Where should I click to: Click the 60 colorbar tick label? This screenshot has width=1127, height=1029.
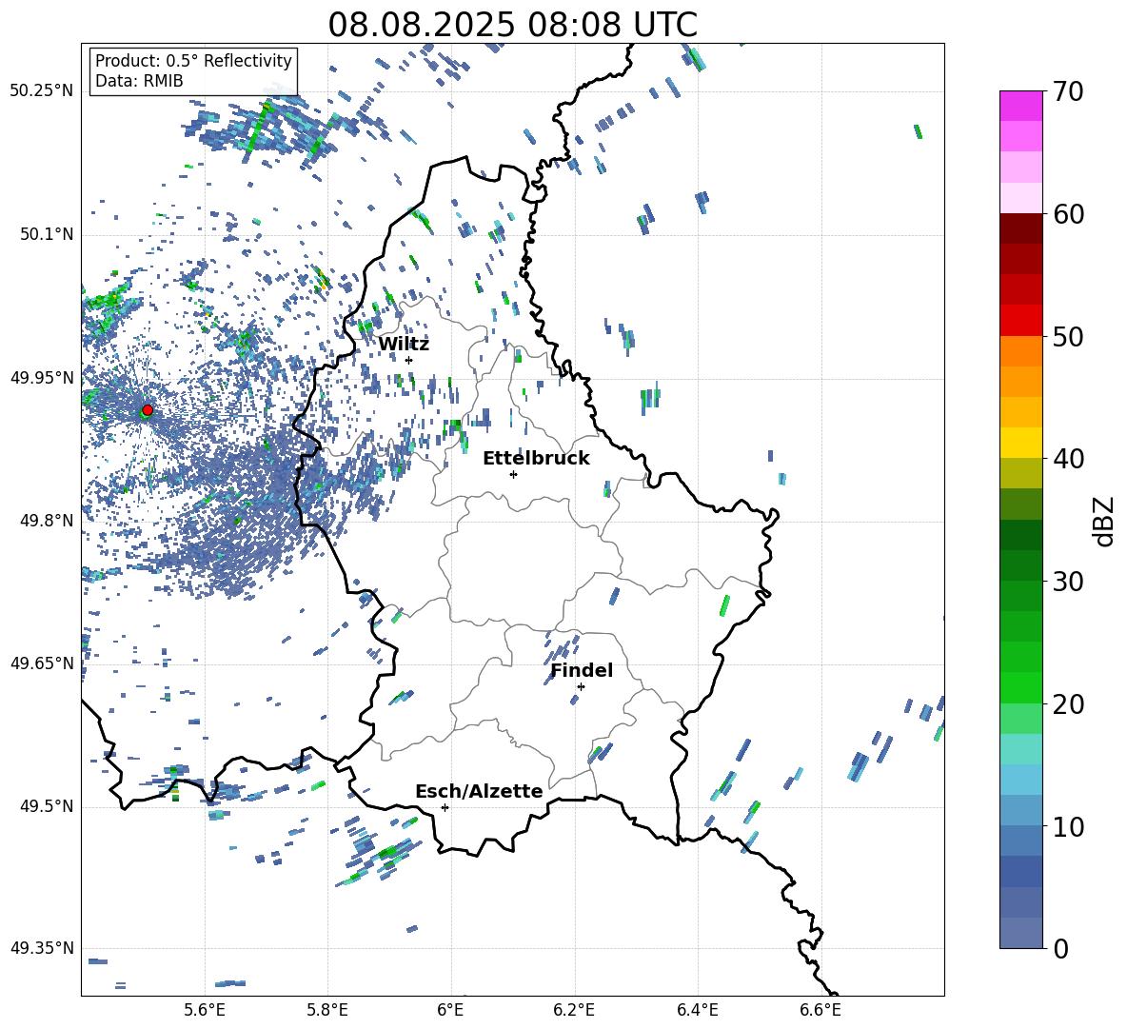pyautogui.click(x=1067, y=214)
